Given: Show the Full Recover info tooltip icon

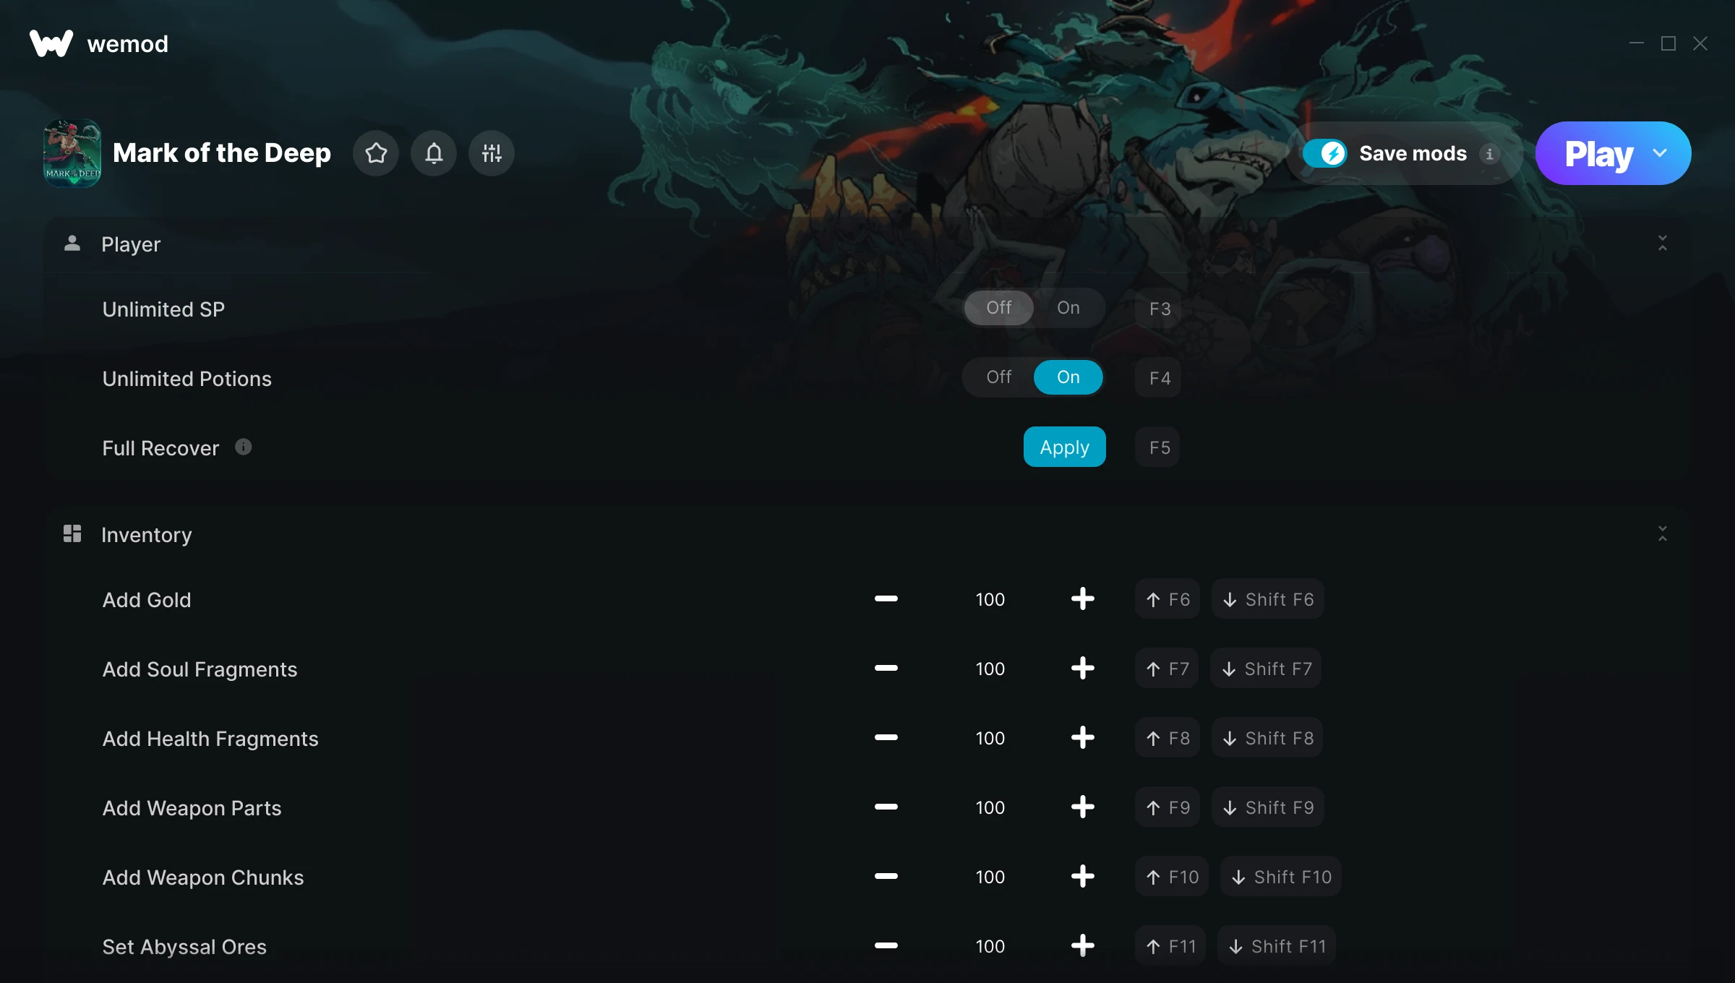Looking at the screenshot, I should (244, 447).
